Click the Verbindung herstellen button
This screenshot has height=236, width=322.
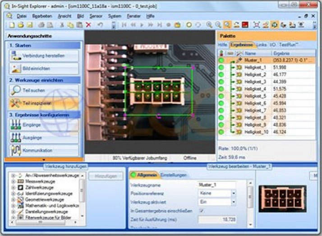click(44, 56)
